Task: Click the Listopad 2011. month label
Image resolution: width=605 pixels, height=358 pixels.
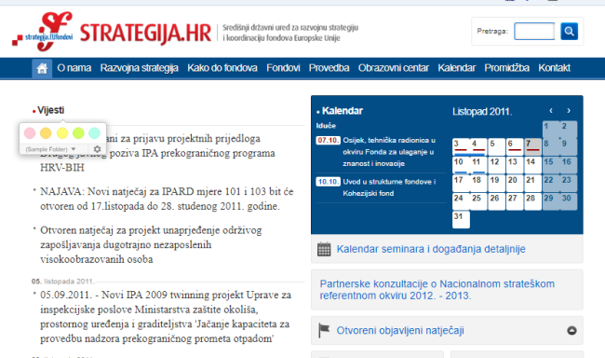Action: coord(482,112)
